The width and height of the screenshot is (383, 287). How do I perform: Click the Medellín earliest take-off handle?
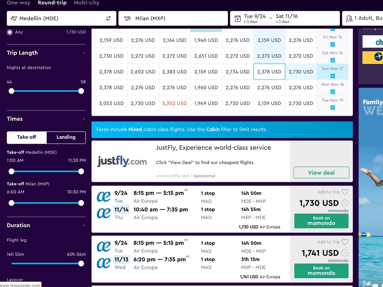point(11,171)
